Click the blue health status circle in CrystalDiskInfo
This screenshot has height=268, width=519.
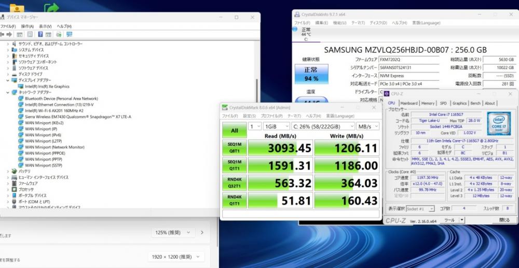pyautogui.click(x=295, y=30)
